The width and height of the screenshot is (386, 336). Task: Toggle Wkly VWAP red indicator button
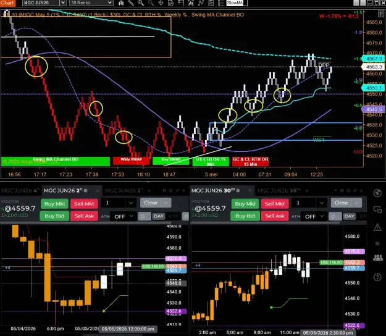tap(131, 161)
